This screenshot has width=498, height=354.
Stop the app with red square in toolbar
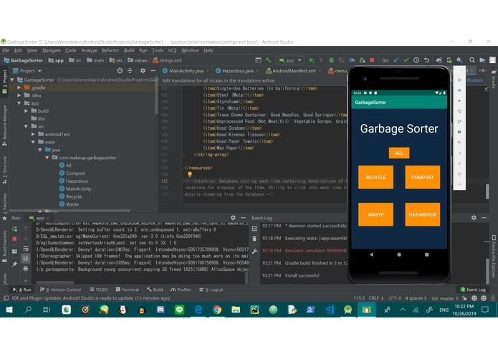point(372,60)
